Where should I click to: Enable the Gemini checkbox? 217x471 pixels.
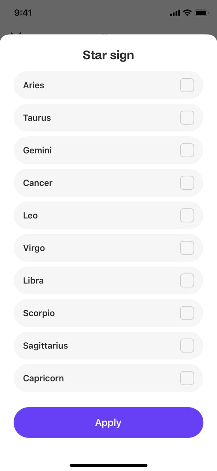tap(187, 150)
